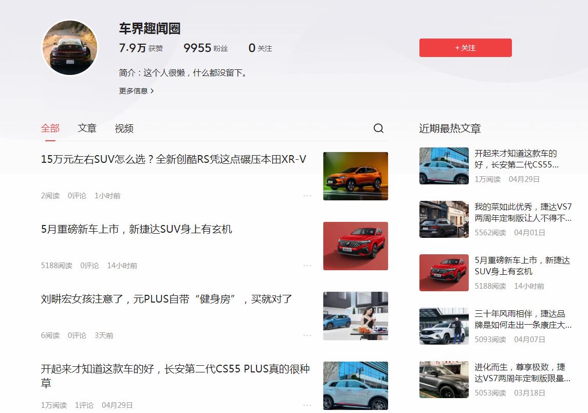The width and height of the screenshot is (588, 413).
Task: Click 1评论 under CS55 PLUS article
Action: click(x=84, y=405)
